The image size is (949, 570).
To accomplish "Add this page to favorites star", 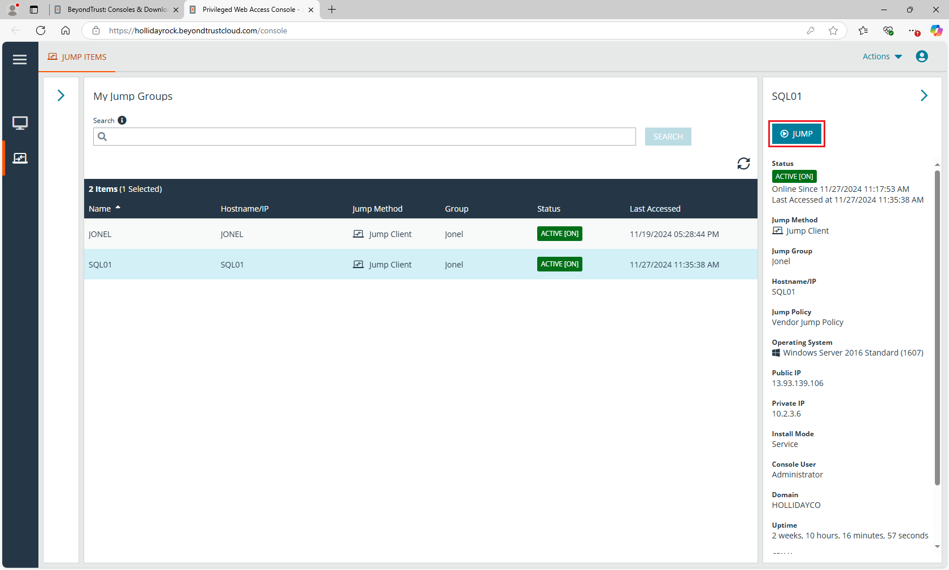I will [x=833, y=30].
